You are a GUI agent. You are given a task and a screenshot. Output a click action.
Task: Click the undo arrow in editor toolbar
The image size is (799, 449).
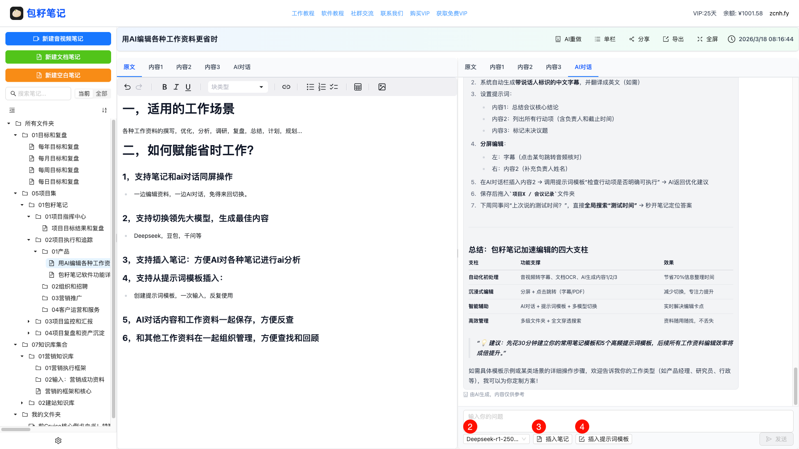pyautogui.click(x=127, y=87)
